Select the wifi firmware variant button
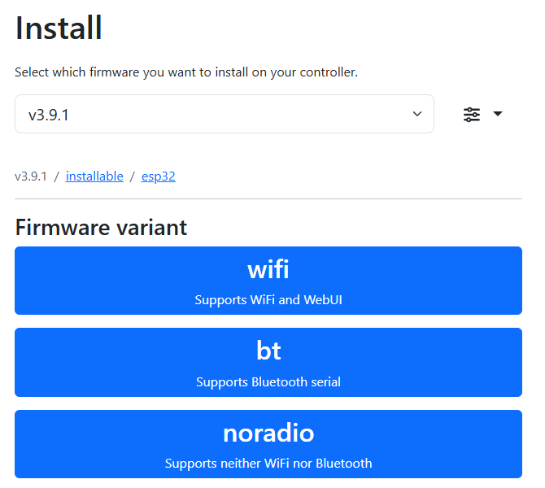545x488 pixels. [x=268, y=281]
